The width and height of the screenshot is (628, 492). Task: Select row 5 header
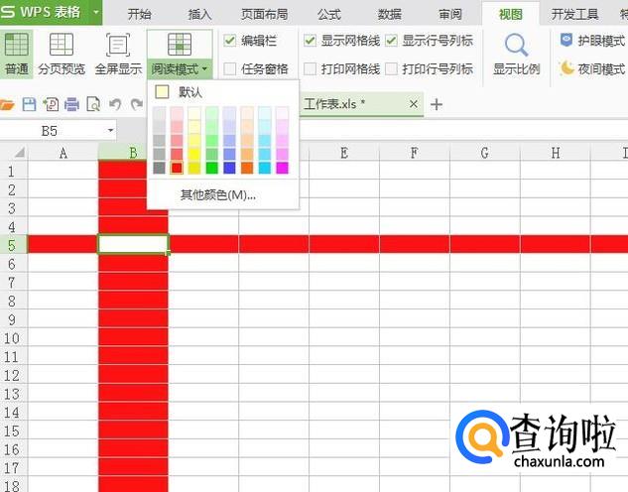pyautogui.click(x=12, y=245)
